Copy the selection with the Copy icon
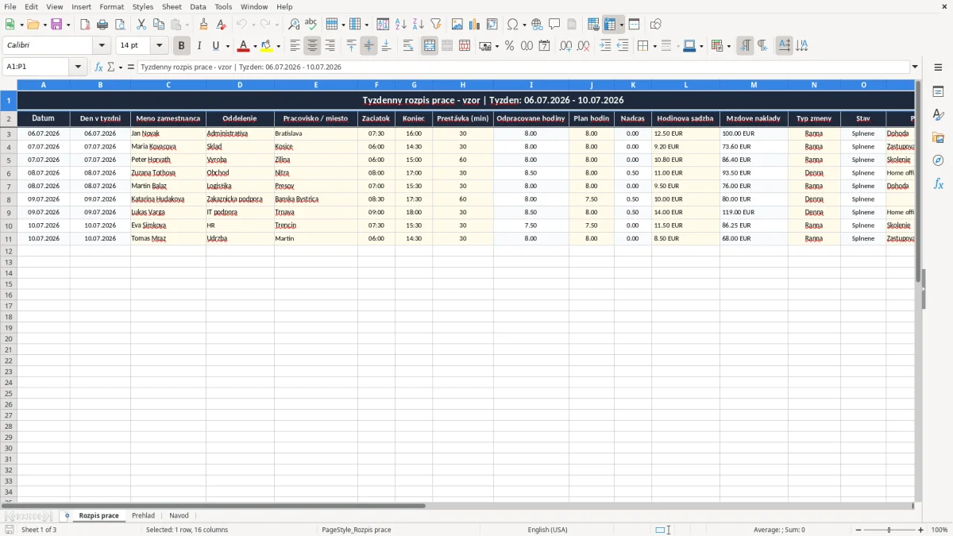 (x=159, y=25)
